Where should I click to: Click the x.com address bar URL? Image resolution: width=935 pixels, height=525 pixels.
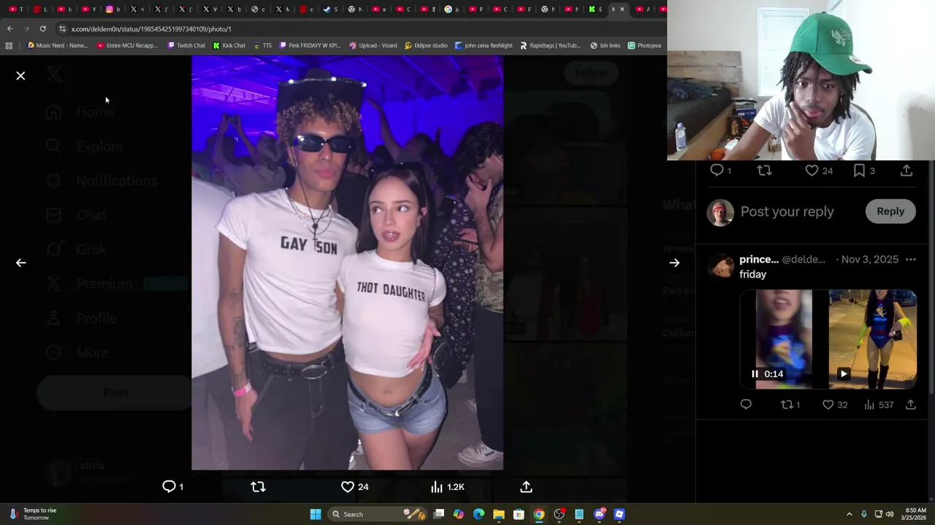(x=151, y=28)
